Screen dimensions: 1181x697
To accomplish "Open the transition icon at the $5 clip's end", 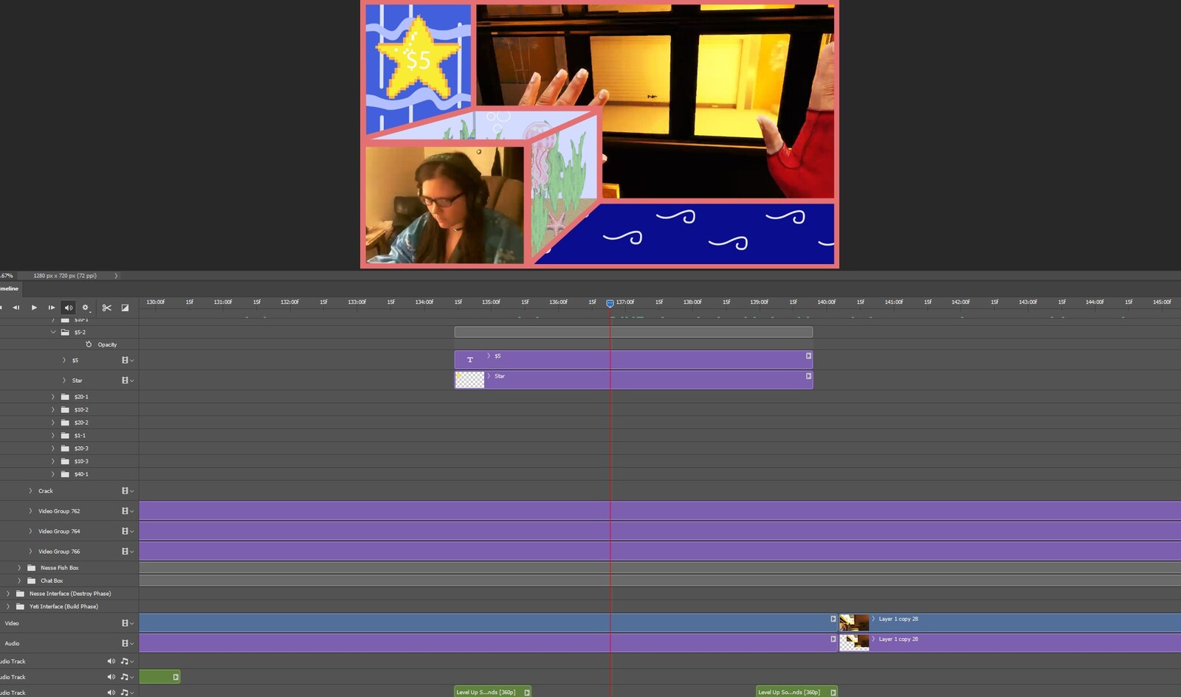I will 808,356.
